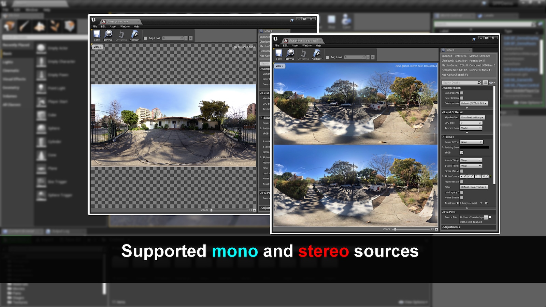Change the X-axis Tiling dropdown
Image resolution: width=546 pixels, height=307 pixels.
(x=471, y=160)
